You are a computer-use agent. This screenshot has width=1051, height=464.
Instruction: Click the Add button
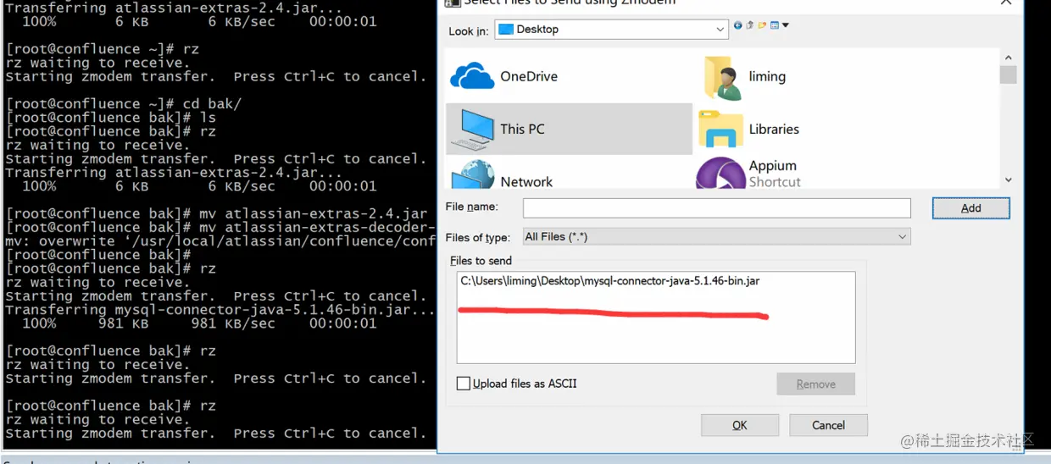[x=971, y=208]
